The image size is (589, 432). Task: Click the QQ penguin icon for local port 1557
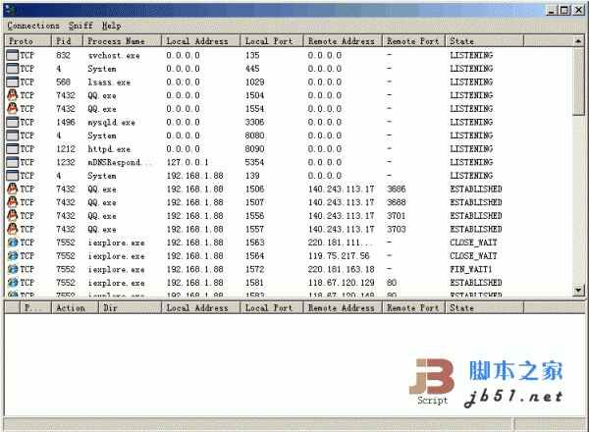13,229
